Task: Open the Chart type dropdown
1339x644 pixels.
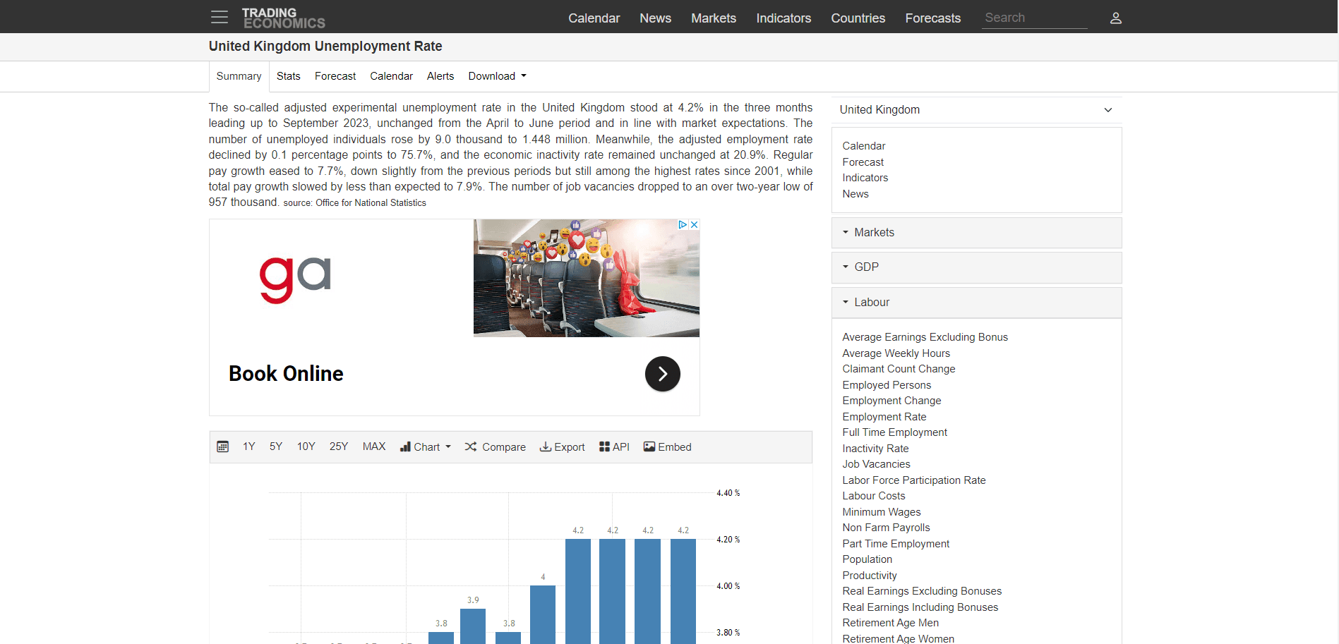Action: click(425, 446)
